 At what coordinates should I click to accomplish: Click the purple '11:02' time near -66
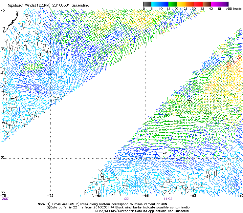coord(124,199)
